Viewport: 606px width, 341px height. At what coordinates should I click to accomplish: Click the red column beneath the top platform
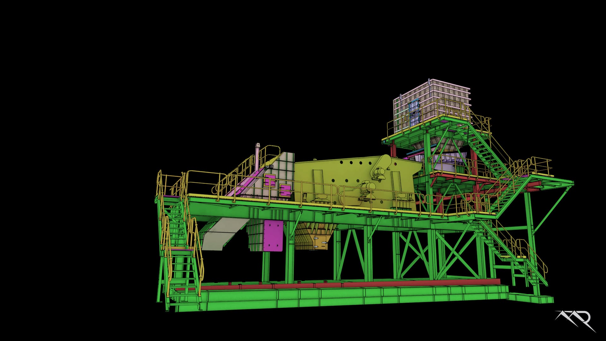coord(393,148)
